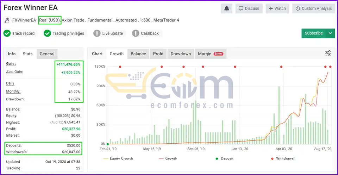The width and height of the screenshot is (338, 175).
Task: Click x-axis label Sep 05, '19
Action: pos(196,149)
